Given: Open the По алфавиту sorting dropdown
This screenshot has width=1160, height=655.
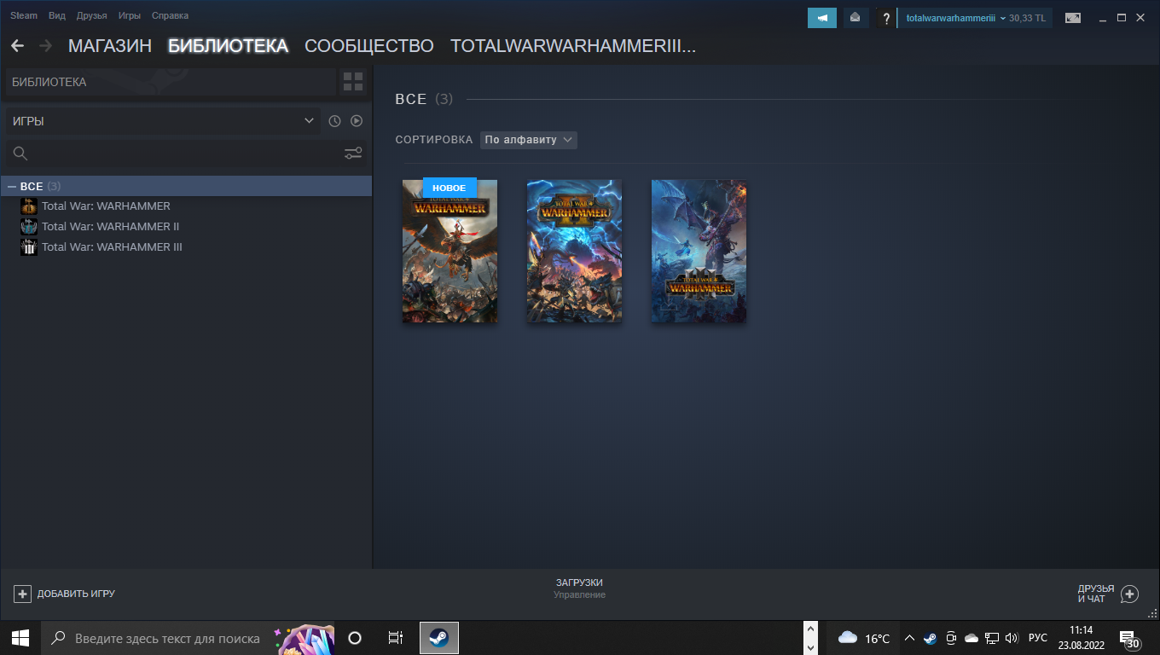Looking at the screenshot, I should (529, 140).
